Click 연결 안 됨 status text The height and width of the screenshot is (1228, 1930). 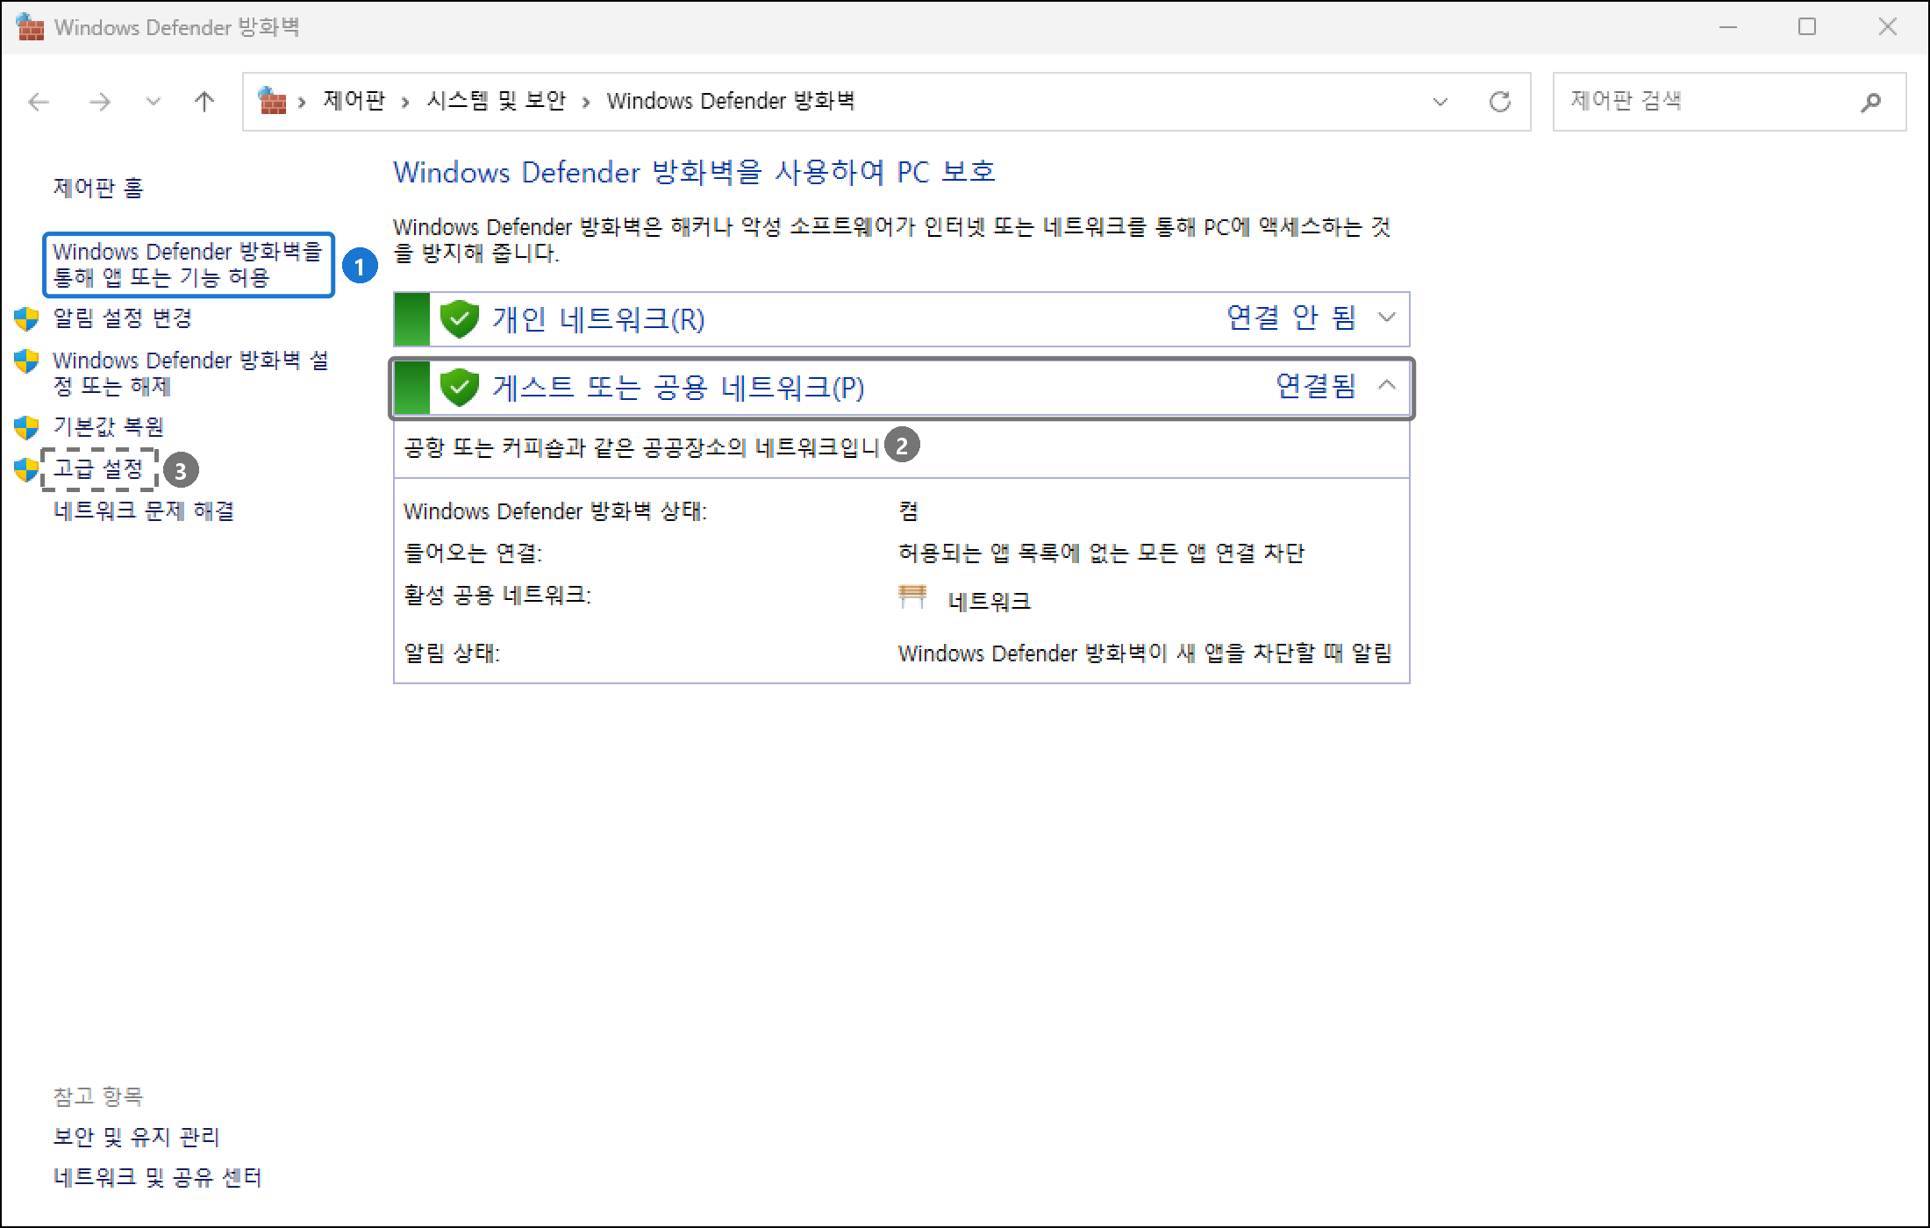click(1290, 317)
